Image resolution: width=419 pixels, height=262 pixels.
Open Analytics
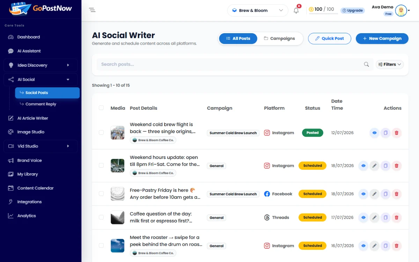point(27,216)
